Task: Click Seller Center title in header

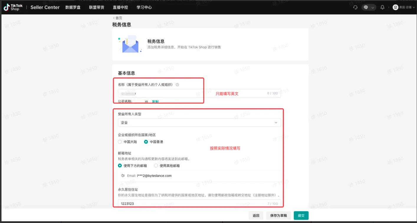Action: (45, 7)
